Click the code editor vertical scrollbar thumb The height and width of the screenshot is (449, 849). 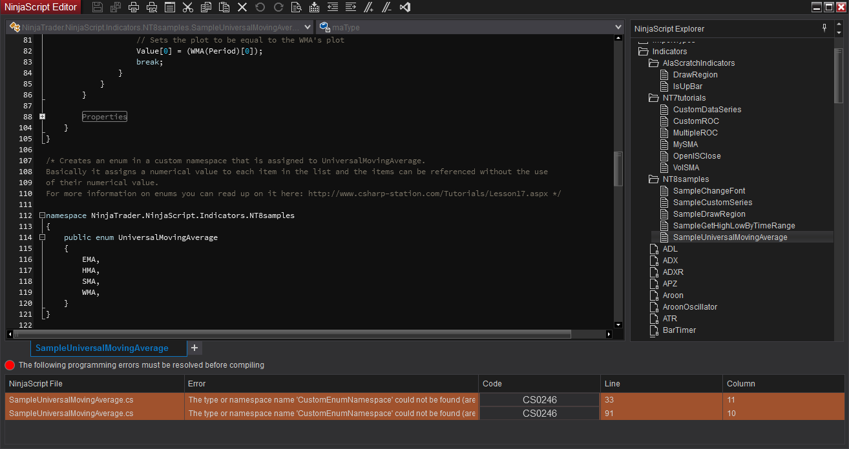point(618,169)
